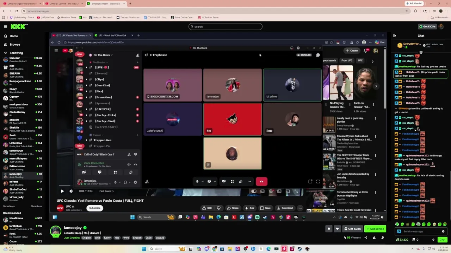
Task: Focus the Kick search box
Action: coord(225,27)
